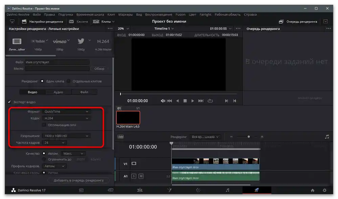
Task: Toggle V1 video track enable icon
Action: click(134, 164)
